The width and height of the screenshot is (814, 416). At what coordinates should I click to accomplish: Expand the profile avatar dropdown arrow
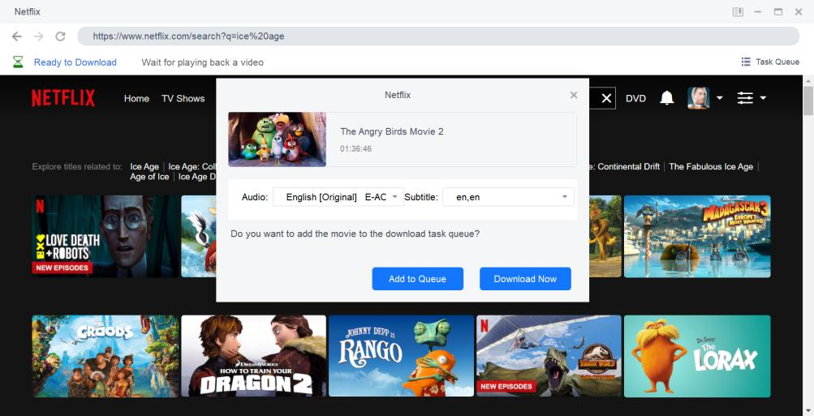coord(720,97)
